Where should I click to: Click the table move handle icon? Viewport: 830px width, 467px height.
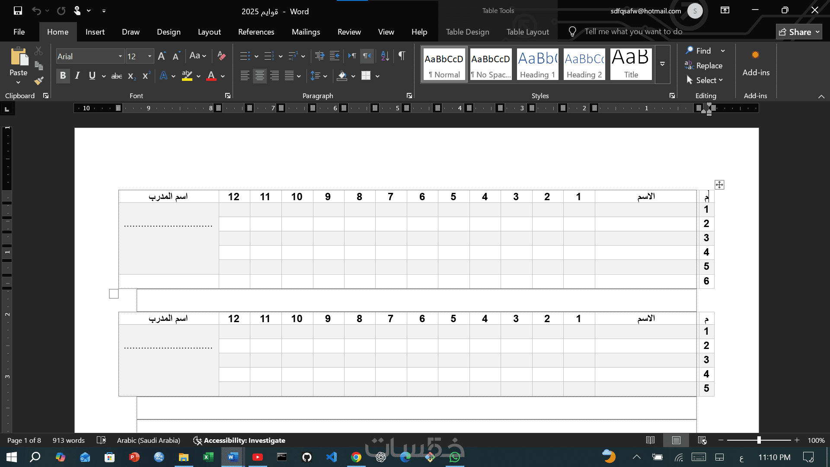click(719, 185)
